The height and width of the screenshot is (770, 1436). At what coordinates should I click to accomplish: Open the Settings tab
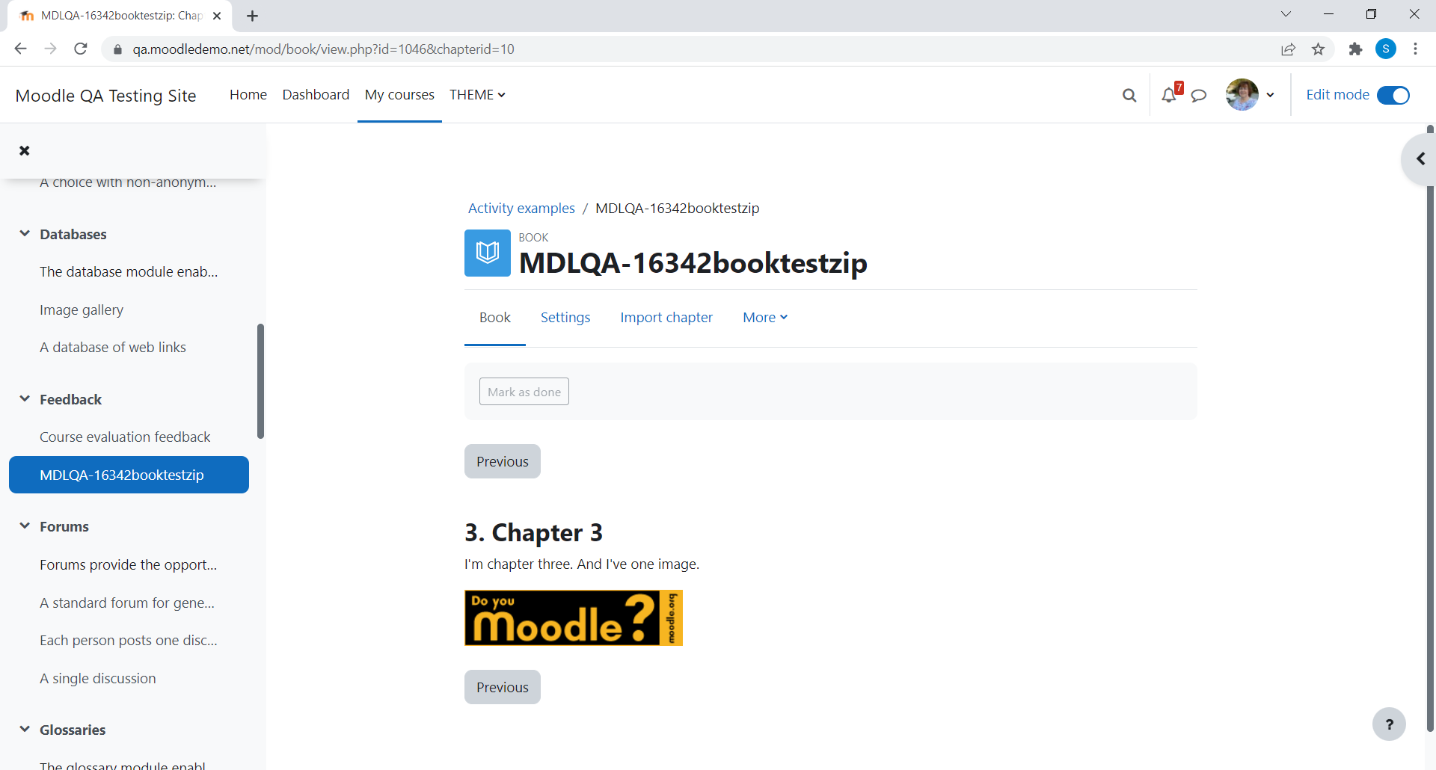point(565,317)
